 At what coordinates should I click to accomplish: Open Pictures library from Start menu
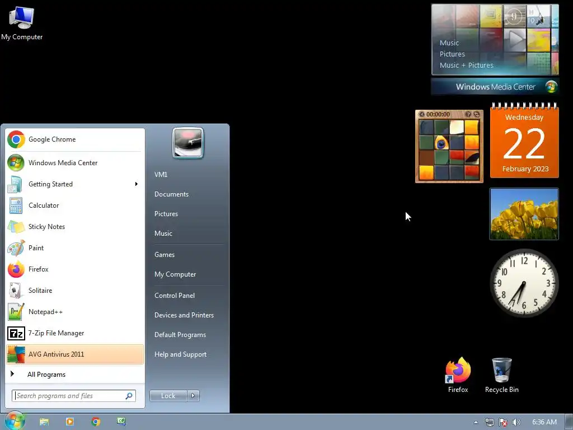point(166,213)
